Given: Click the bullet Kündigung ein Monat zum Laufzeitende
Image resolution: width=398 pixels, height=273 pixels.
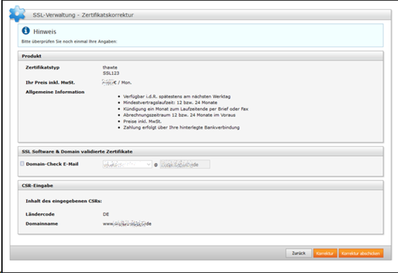Looking at the screenshot, I should pyautogui.click(x=186, y=109).
